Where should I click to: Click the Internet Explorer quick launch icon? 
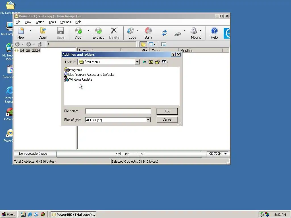click(x=30, y=215)
